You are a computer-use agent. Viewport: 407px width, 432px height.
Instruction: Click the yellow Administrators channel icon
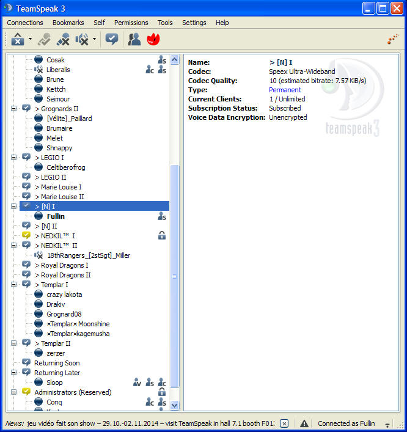26,392
